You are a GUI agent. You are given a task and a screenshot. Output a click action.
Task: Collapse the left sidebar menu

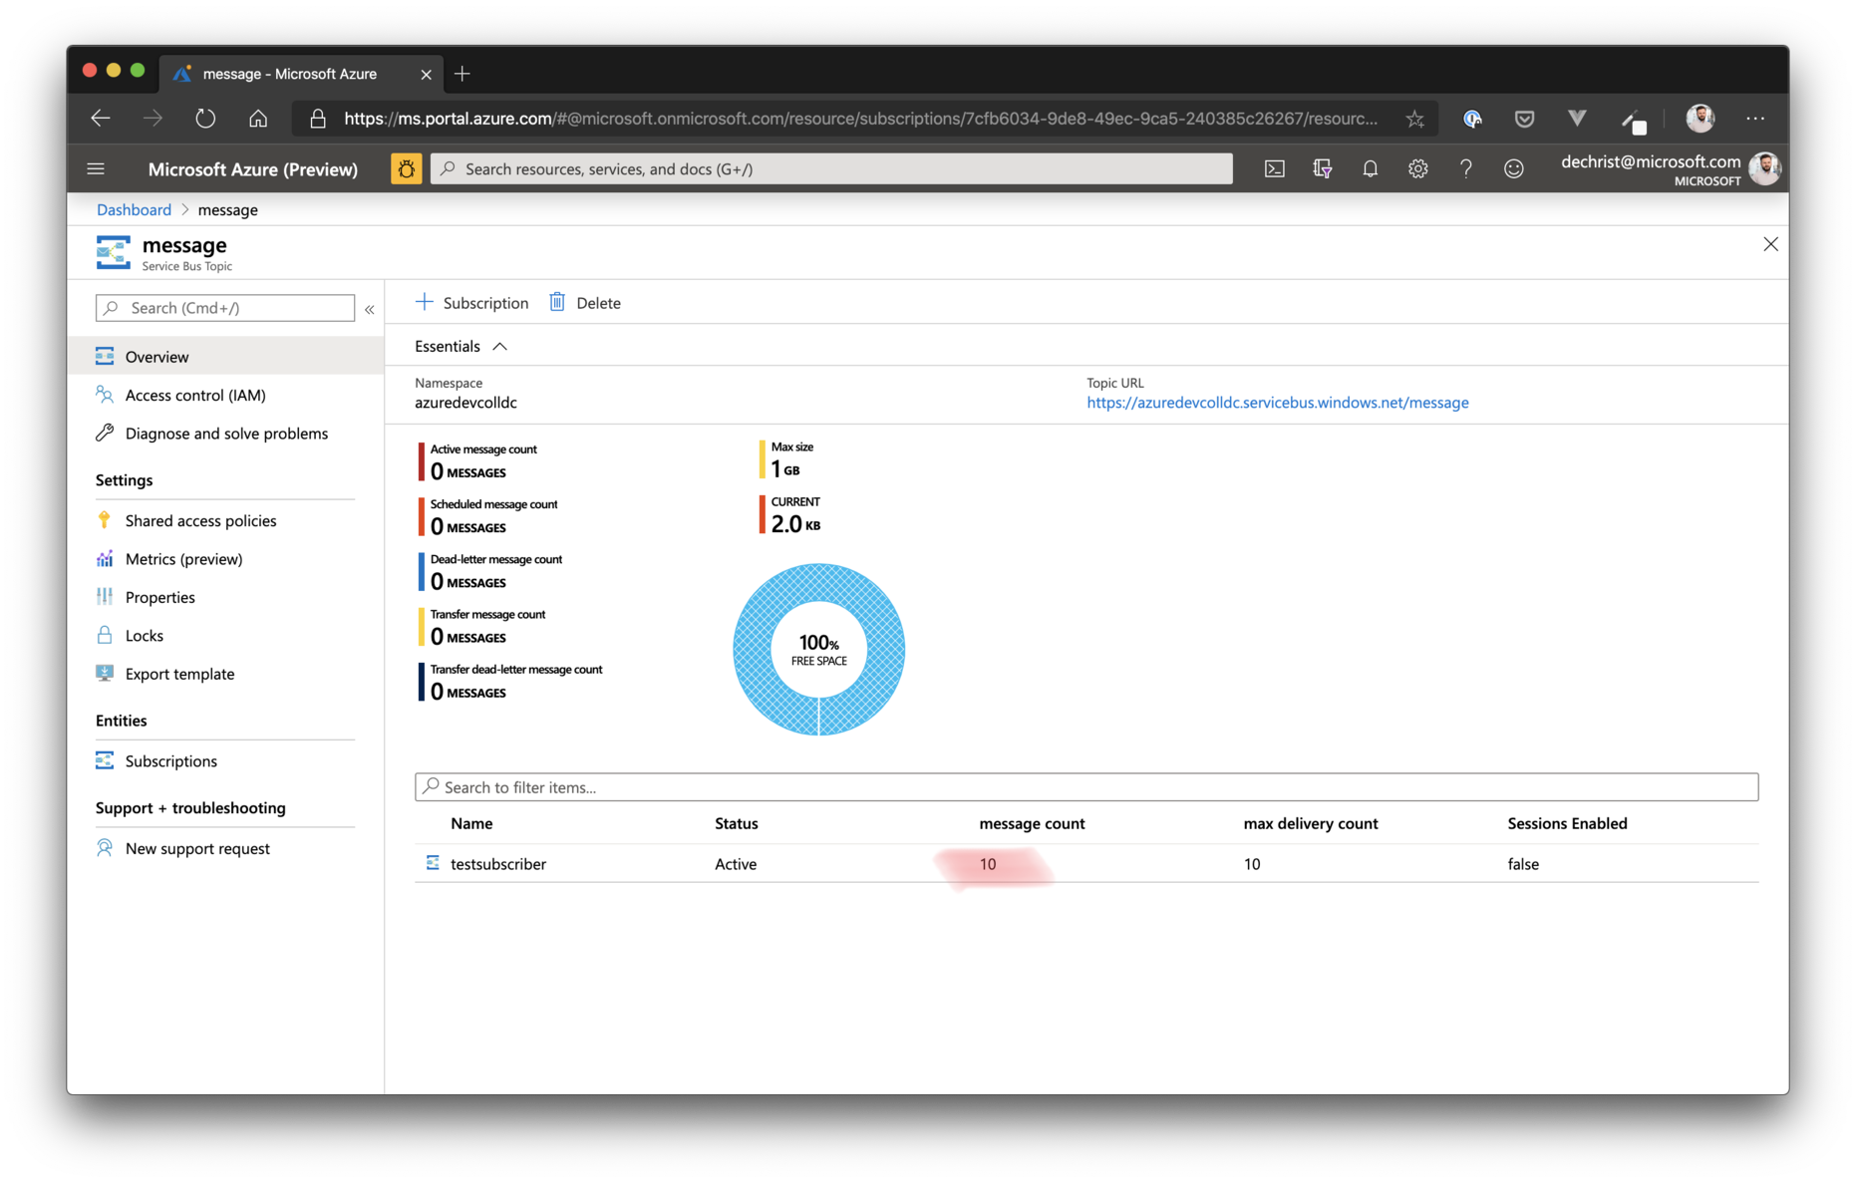[370, 309]
